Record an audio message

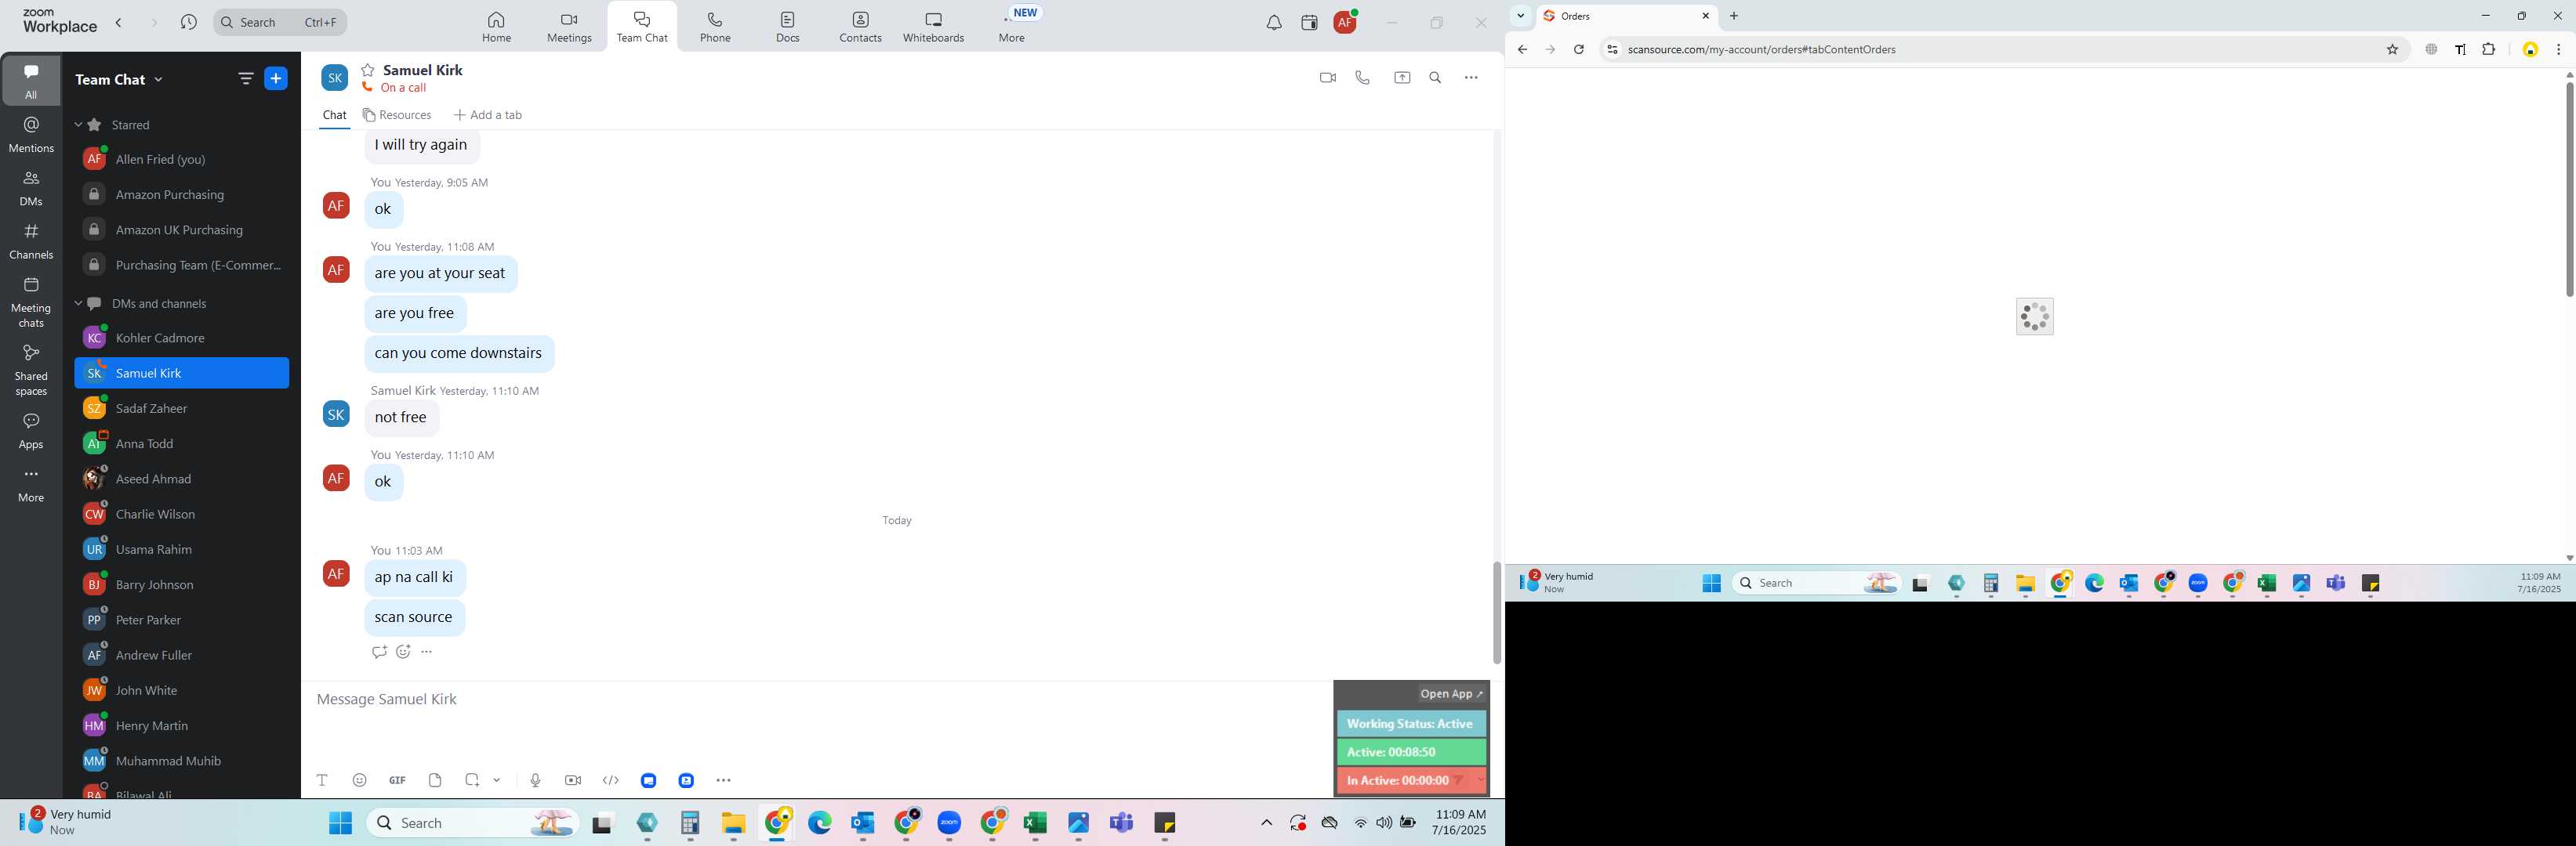pos(535,780)
